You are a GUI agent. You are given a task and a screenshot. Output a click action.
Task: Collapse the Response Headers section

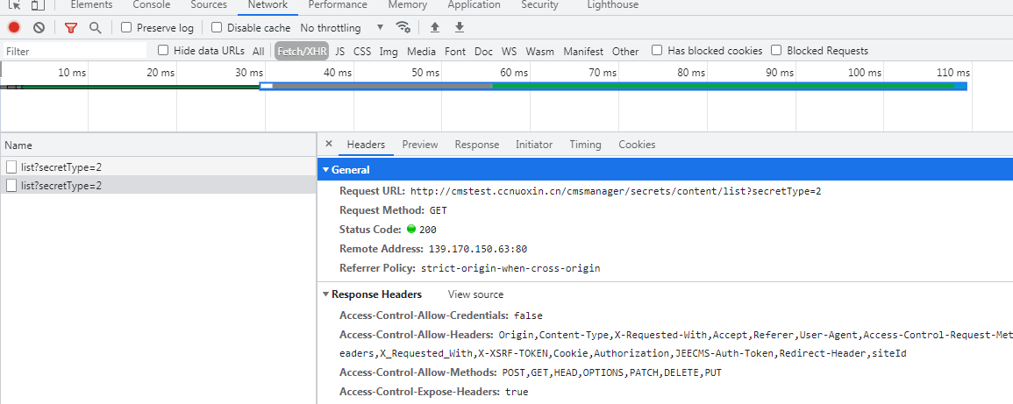[x=326, y=294]
